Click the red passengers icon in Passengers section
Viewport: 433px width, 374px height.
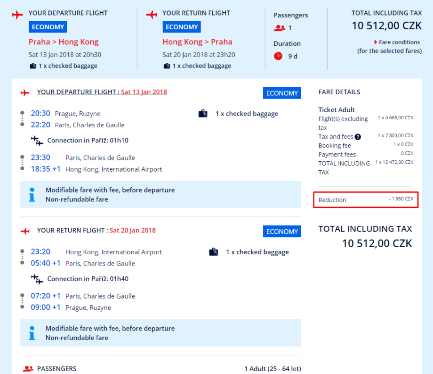(28, 369)
